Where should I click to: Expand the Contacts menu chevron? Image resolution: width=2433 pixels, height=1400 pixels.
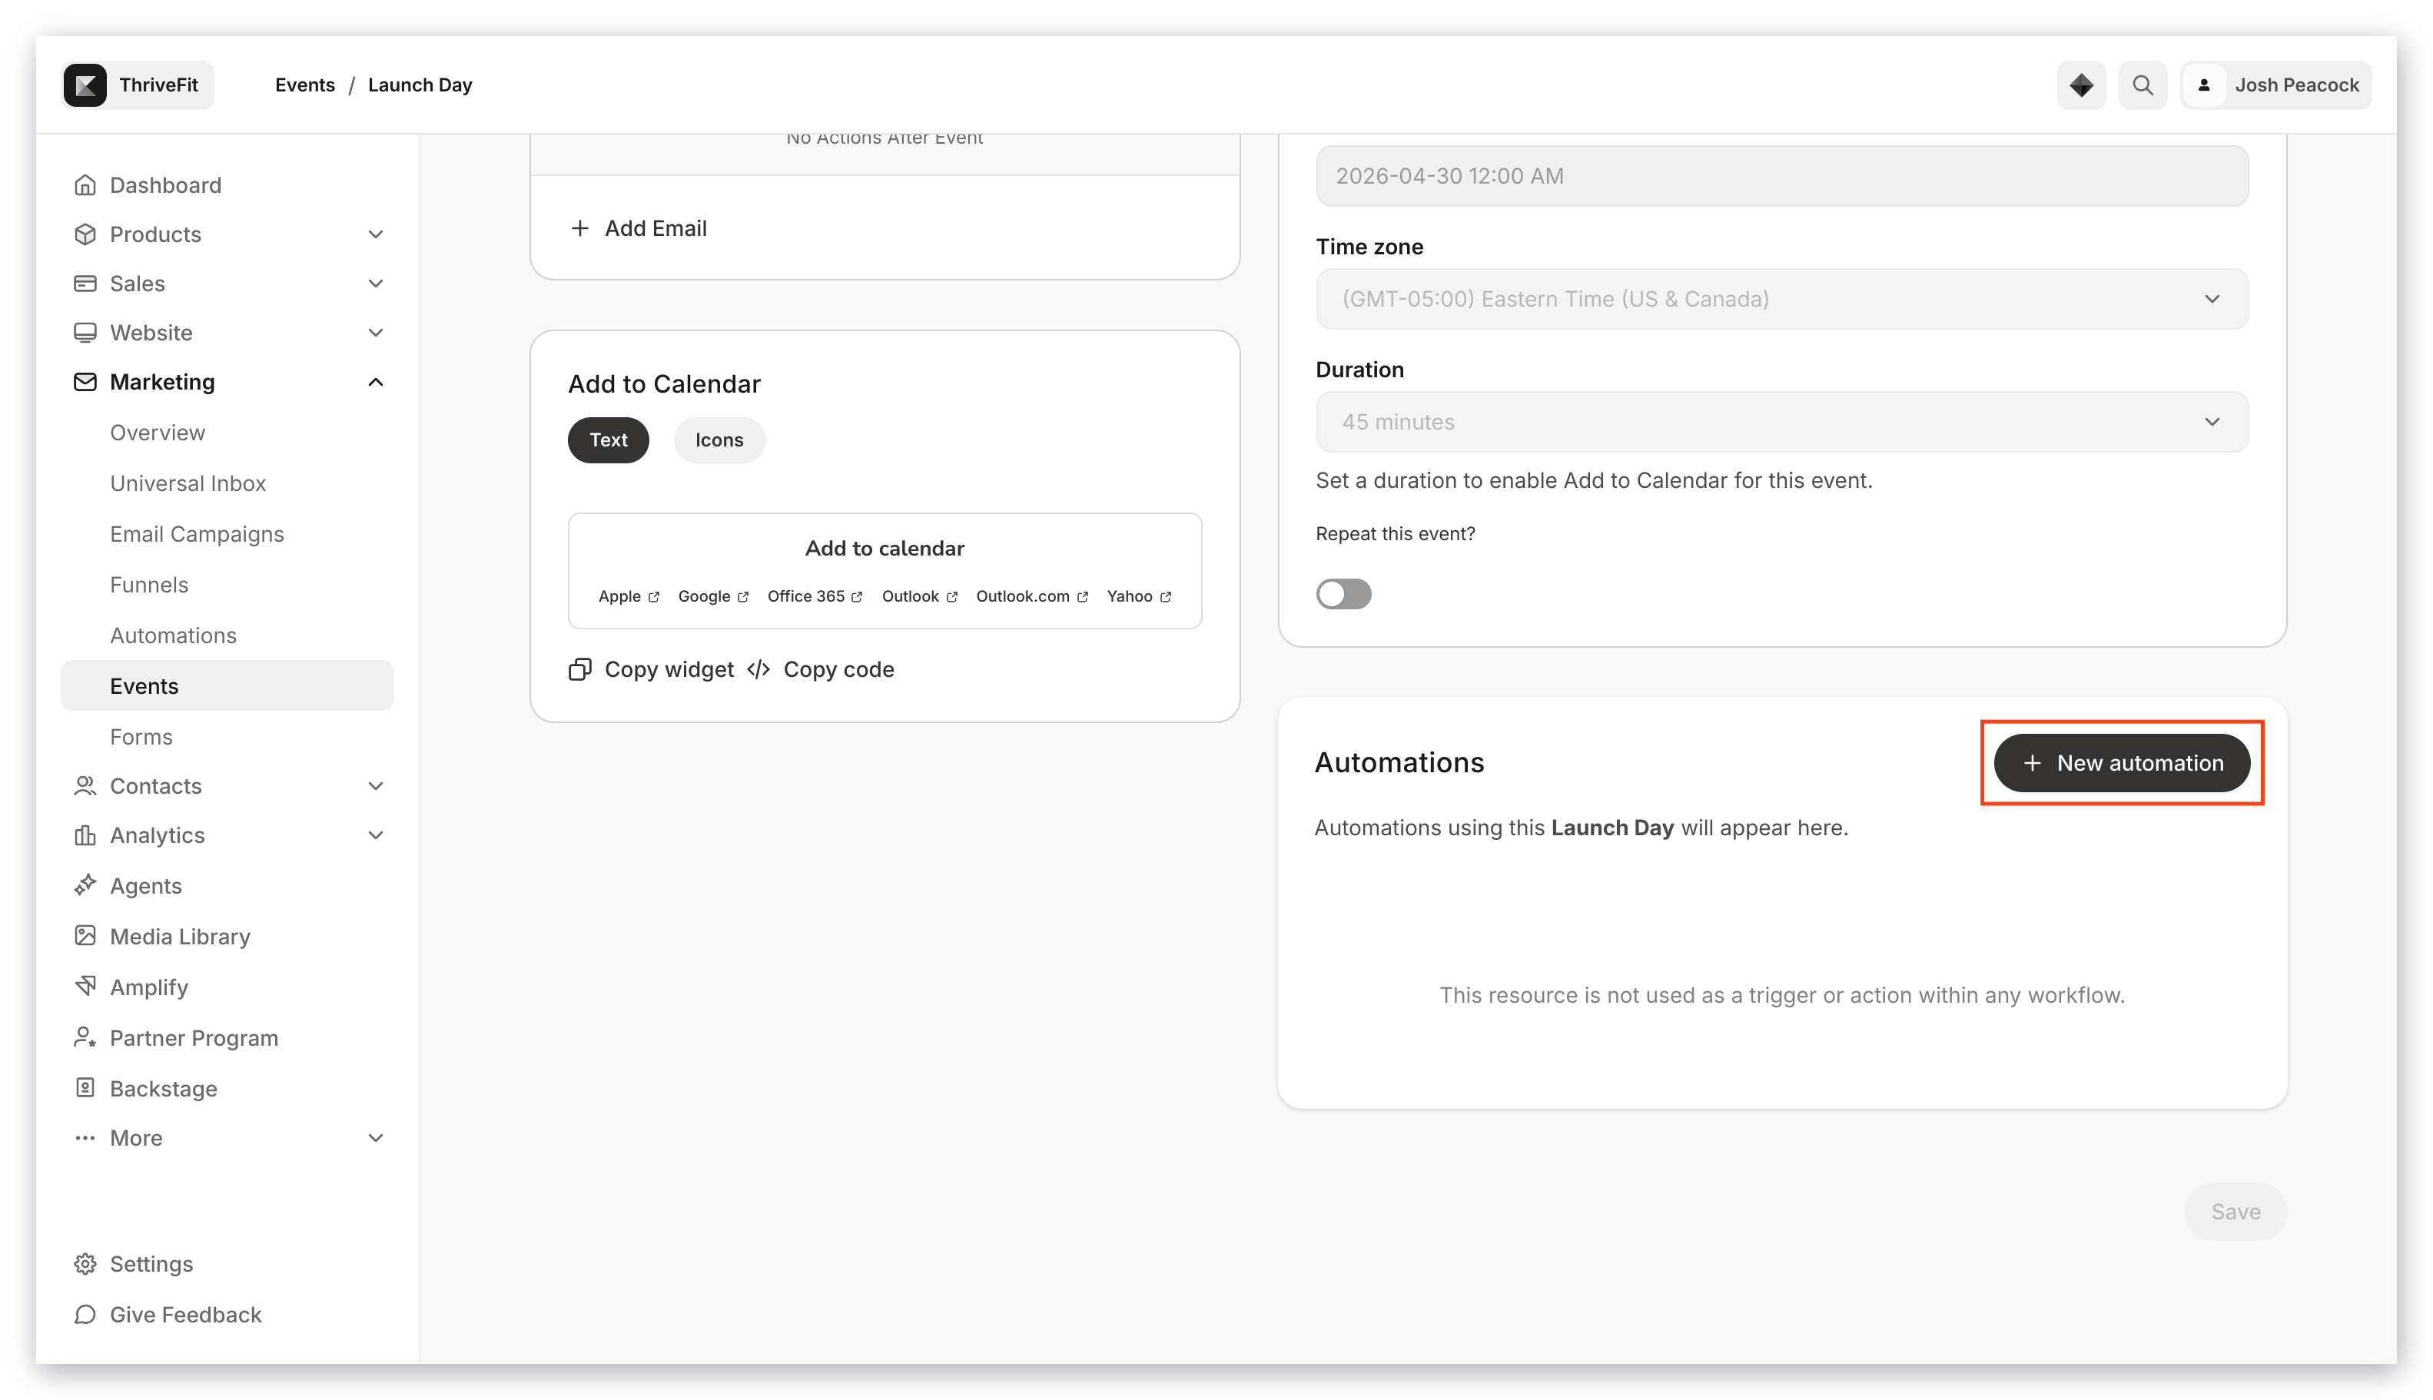pos(376,785)
